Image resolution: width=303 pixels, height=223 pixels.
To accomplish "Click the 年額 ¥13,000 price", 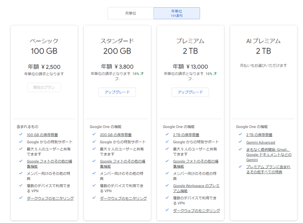I will click(x=190, y=66).
